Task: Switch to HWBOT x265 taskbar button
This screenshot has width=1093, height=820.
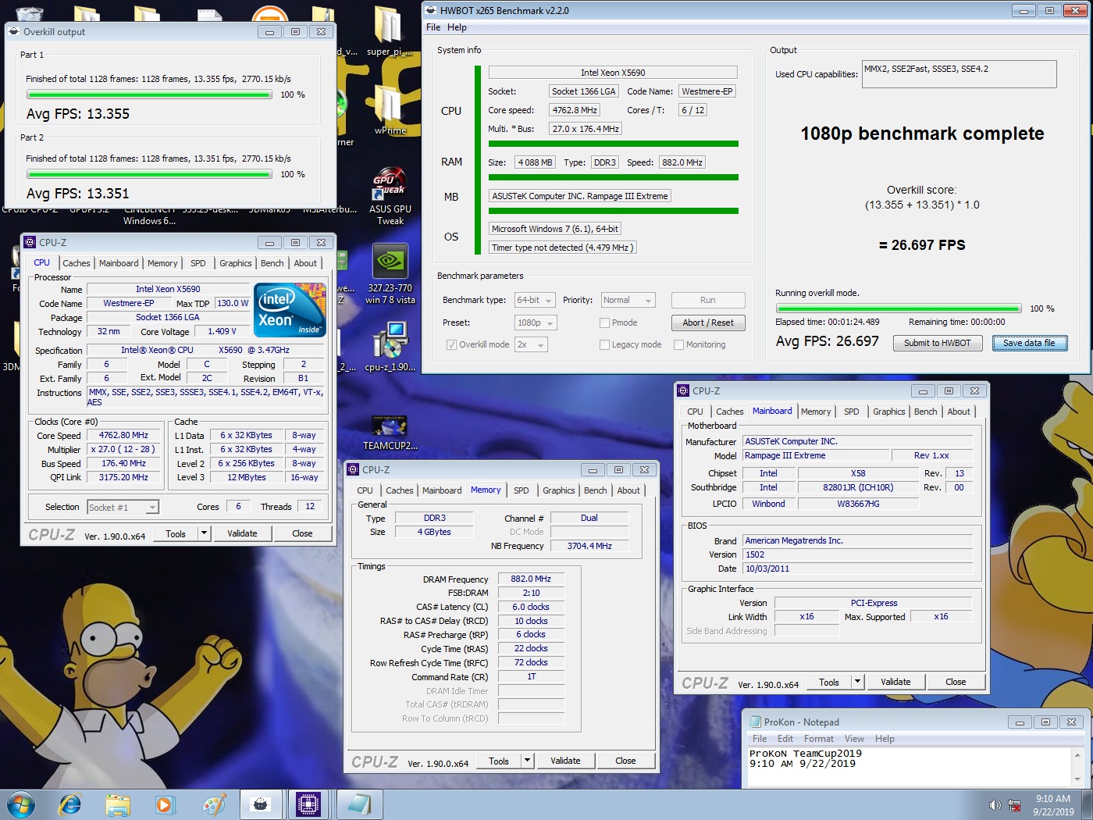Action: [x=261, y=804]
